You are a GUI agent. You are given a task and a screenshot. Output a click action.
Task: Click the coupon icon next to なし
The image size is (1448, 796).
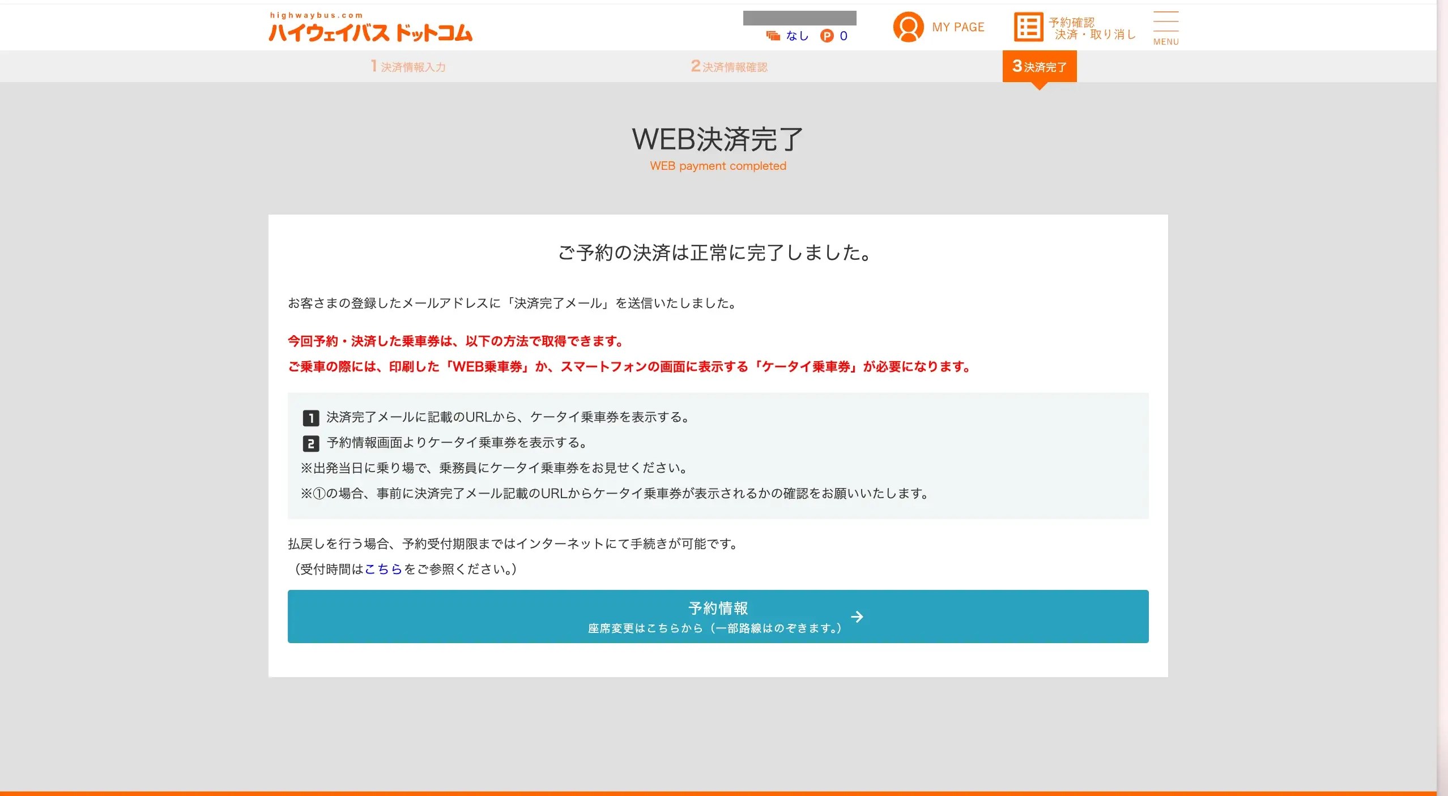click(x=773, y=36)
